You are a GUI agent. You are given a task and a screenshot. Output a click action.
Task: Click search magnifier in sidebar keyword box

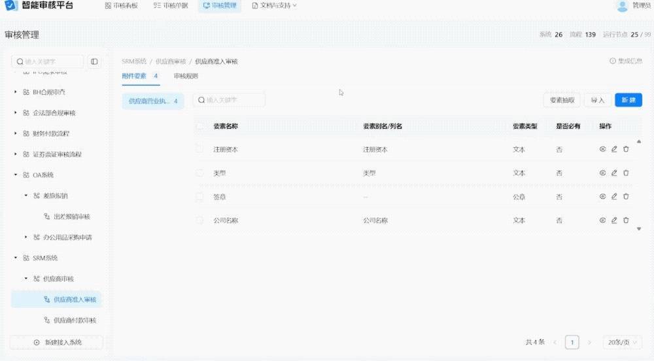[x=20, y=61]
